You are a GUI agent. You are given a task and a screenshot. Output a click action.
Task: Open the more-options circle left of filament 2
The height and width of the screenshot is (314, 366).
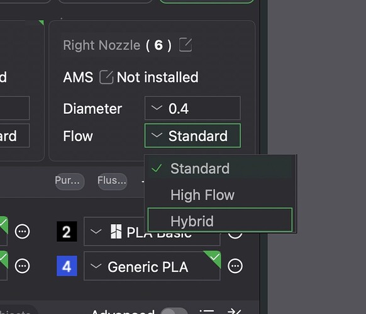click(x=22, y=232)
